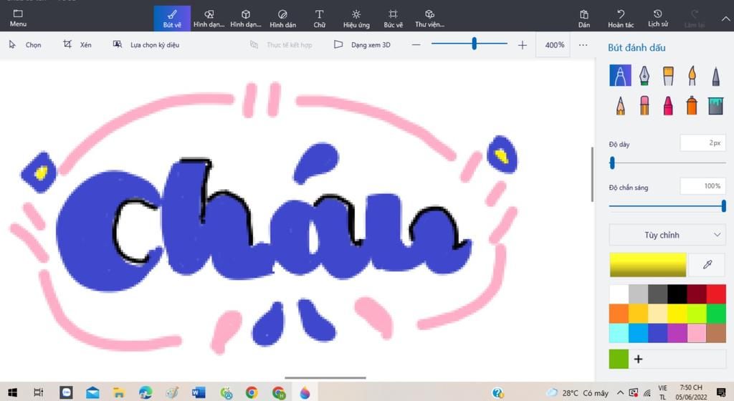The height and width of the screenshot is (401, 734).
Task: Select the Crayon tool
Action: [x=668, y=106]
